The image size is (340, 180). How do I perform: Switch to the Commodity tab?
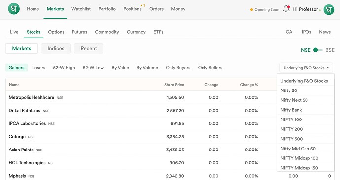coord(107,32)
